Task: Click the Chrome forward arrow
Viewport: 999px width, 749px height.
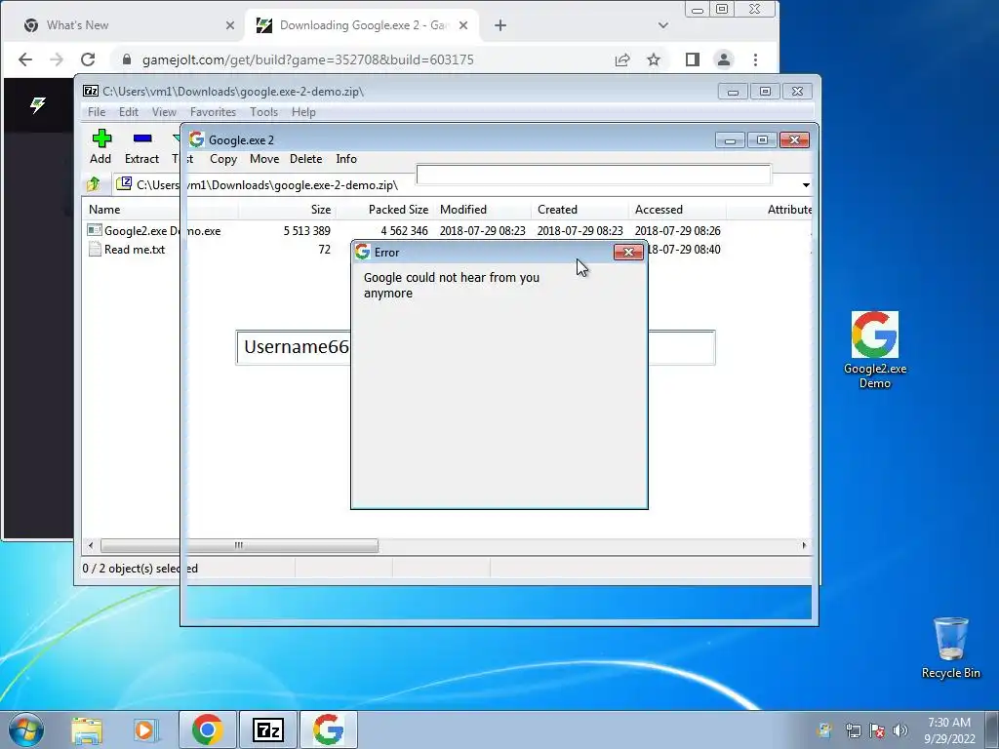Action: point(57,59)
